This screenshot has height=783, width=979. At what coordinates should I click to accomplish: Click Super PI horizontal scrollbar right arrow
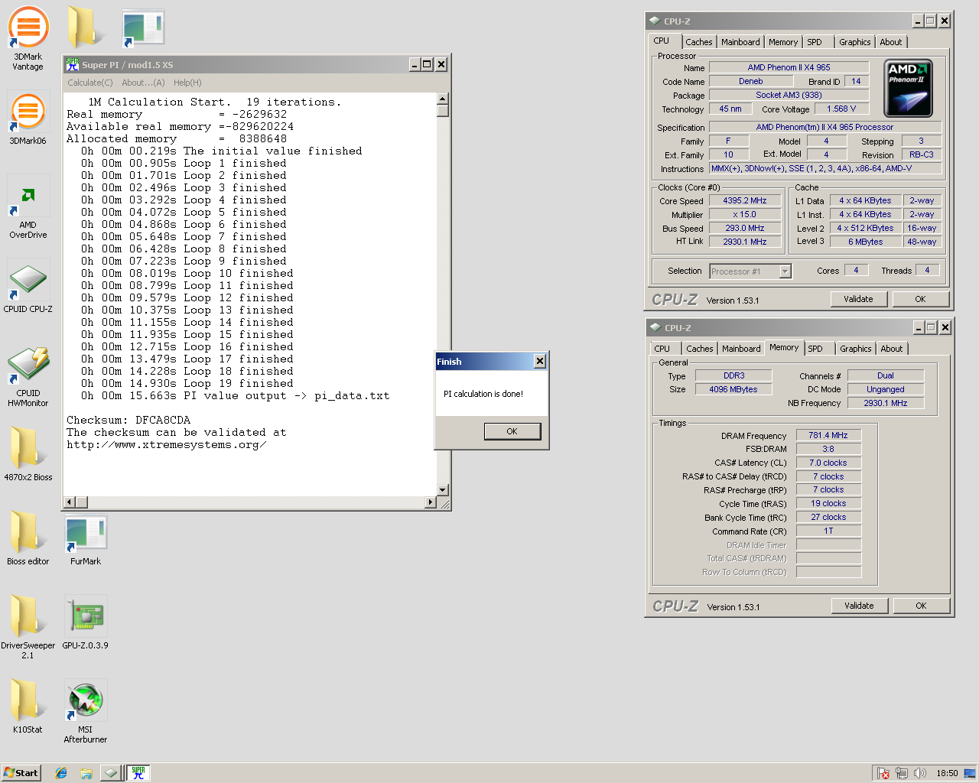click(431, 502)
